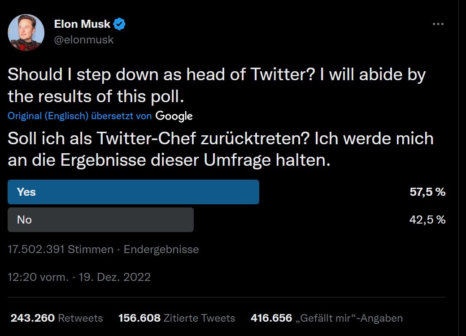The height and width of the screenshot is (336, 466).
Task: Click the blue verified badge
Action: pos(119,24)
